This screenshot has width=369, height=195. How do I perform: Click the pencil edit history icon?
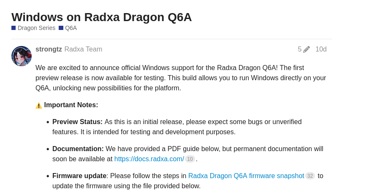click(x=307, y=49)
